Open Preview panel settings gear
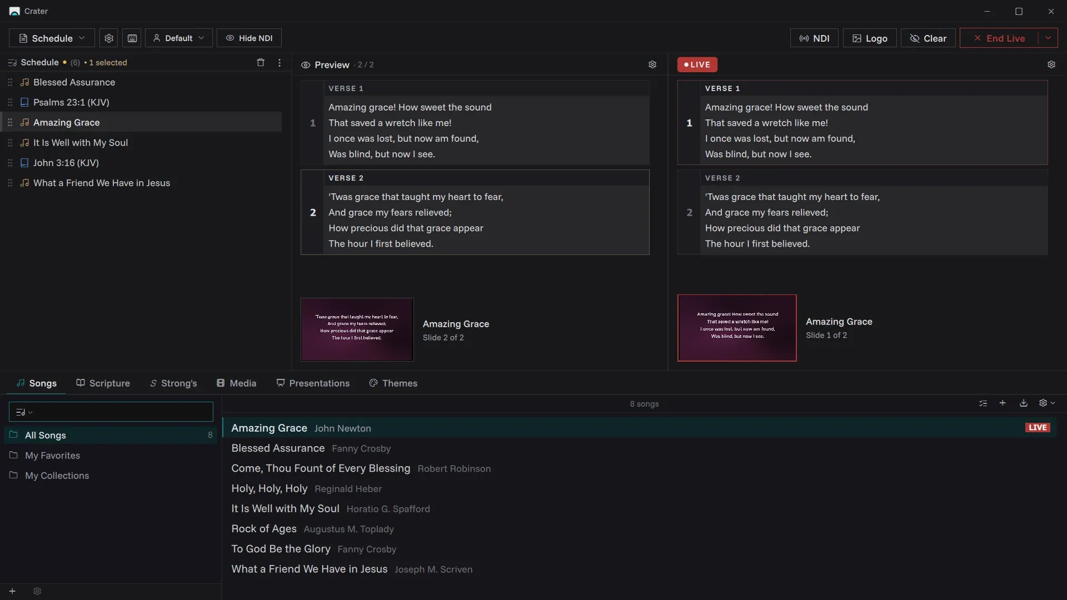 652,65
